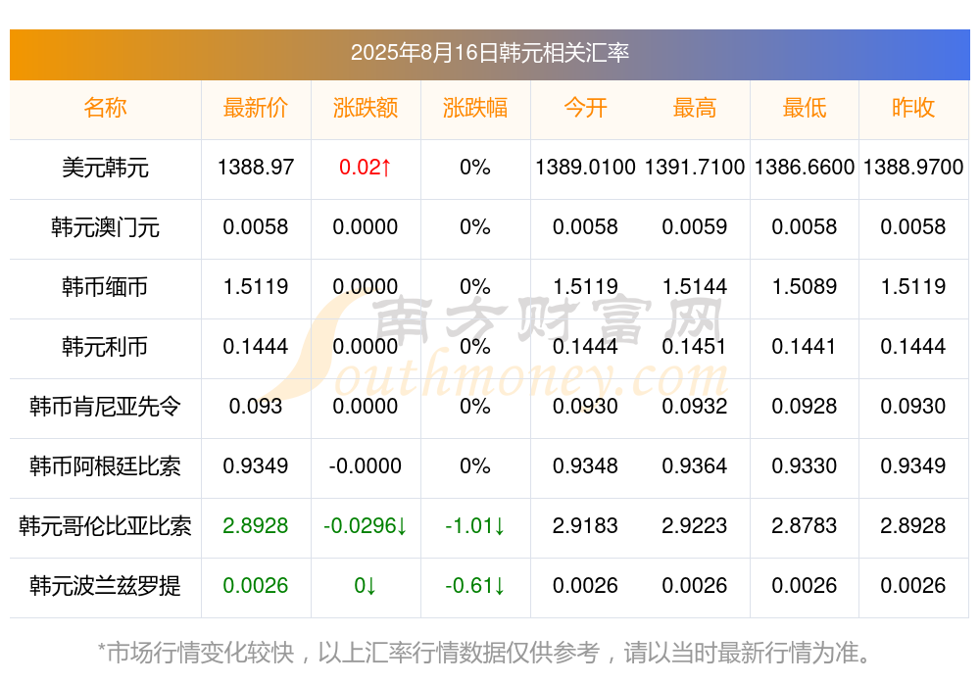This screenshot has height=684, width=980.
Task: Select the 最新价 column header
Action: [256, 108]
